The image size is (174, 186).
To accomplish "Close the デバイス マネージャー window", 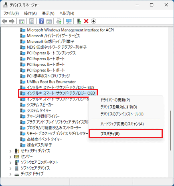I will pyautogui.click(x=166, y=5).
